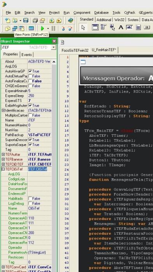Toggle the AutoAtivarGP checkbox
The image size is (153, 272).
coord(30,71)
